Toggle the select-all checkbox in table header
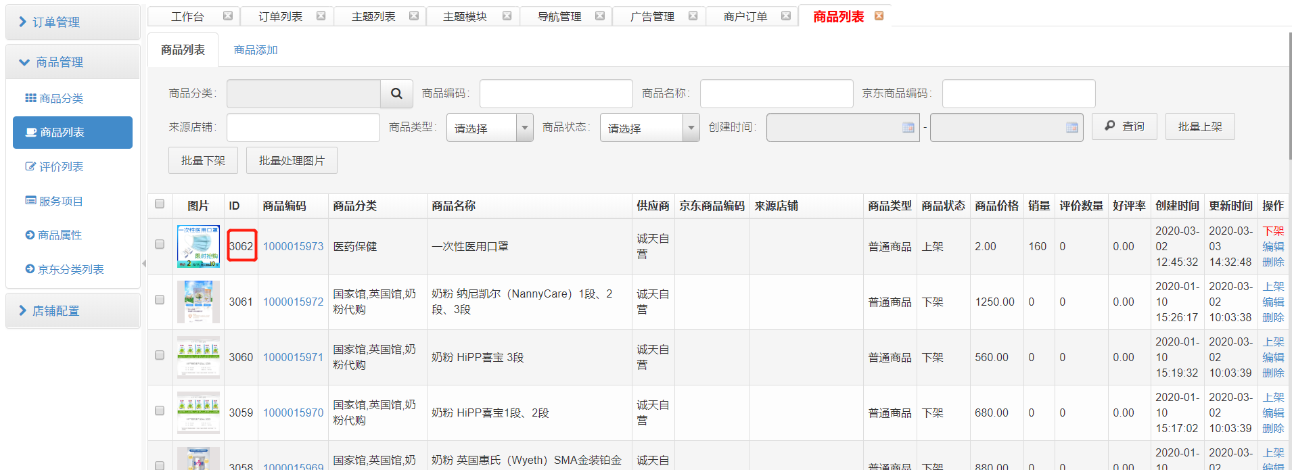Viewport: 1292px width, 470px height. (x=160, y=204)
